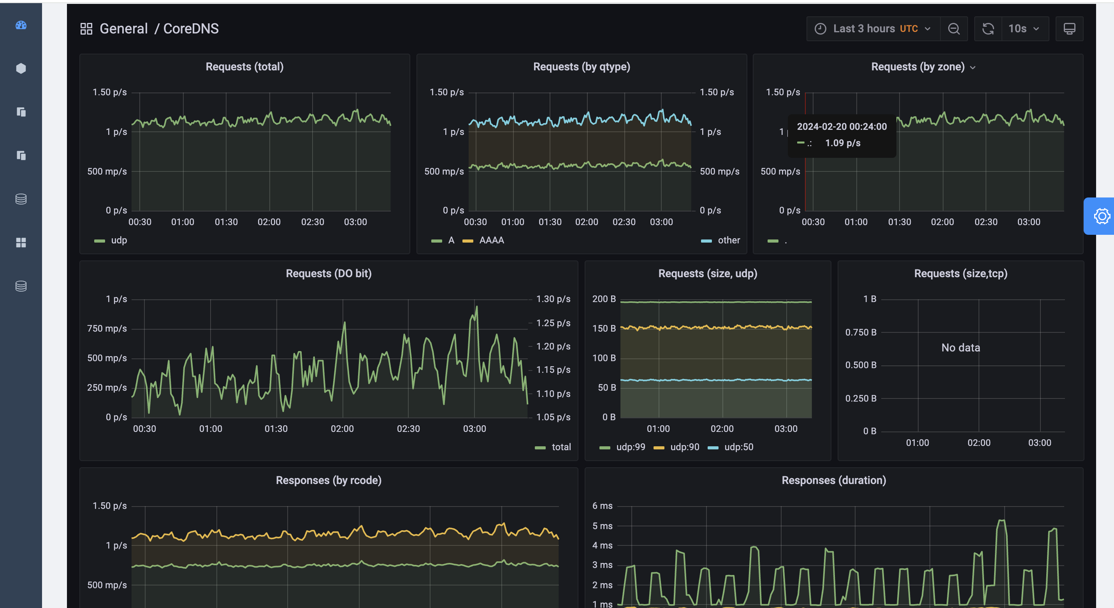Click the dashboard gauge icon in sidebar
The image size is (1114, 608).
click(21, 25)
